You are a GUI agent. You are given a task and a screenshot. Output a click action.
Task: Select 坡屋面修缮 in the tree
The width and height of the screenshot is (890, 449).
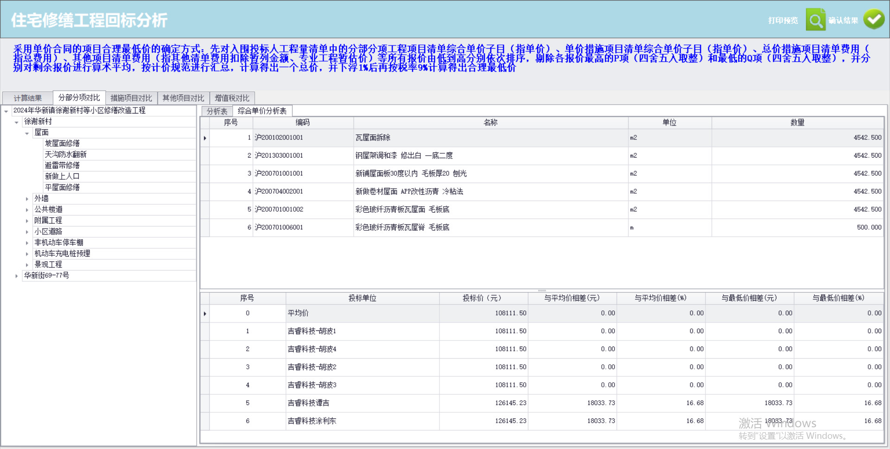(62, 144)
